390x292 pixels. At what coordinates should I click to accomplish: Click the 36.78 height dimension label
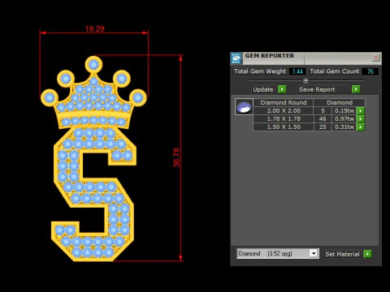click(x=176, y=157)
